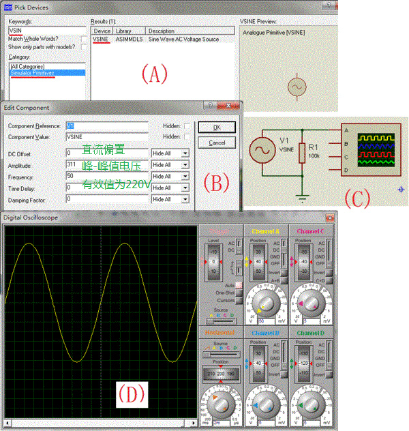Screen dimensions: 409x431
Task: Toggle Trigger Cursors button
Action: coord(239,300)
